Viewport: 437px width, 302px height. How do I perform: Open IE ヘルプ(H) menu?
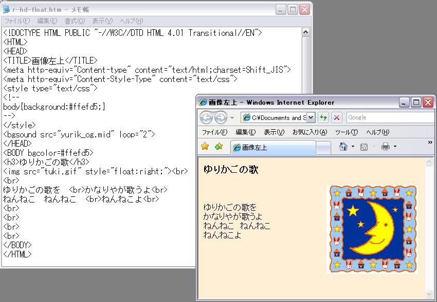[378, 132]
